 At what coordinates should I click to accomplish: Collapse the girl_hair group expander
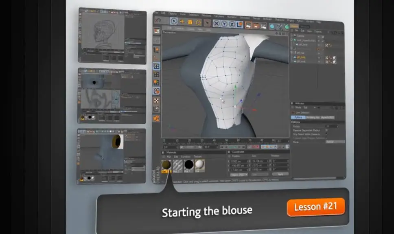pyautogui.click(x=292, y=52)
